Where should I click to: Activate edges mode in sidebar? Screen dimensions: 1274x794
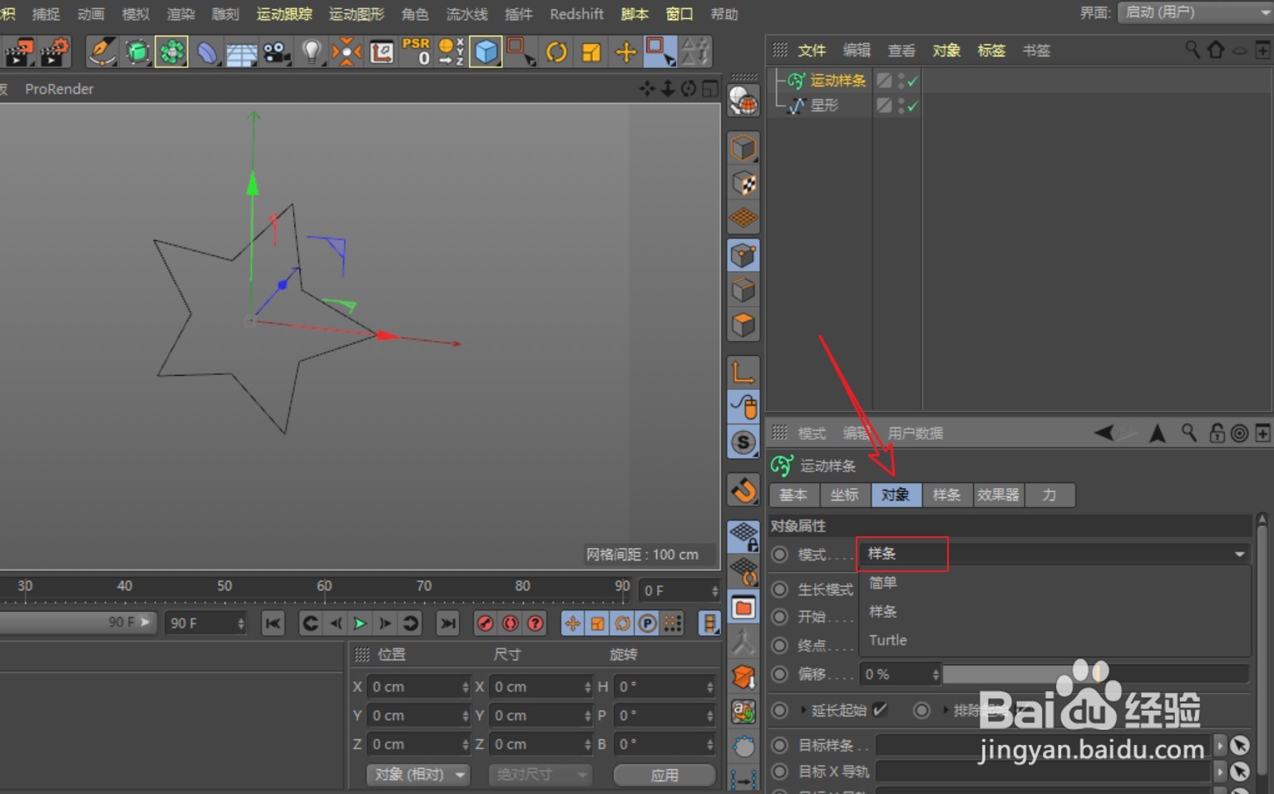tap(743, 290)
